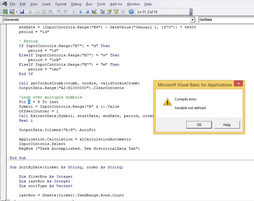Open the Insert object dropdown arrow
Viewport: 254px width, 201px height.
click(17, 12)
